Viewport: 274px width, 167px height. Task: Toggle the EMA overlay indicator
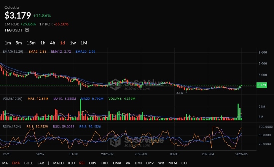(x=16, y=163)
